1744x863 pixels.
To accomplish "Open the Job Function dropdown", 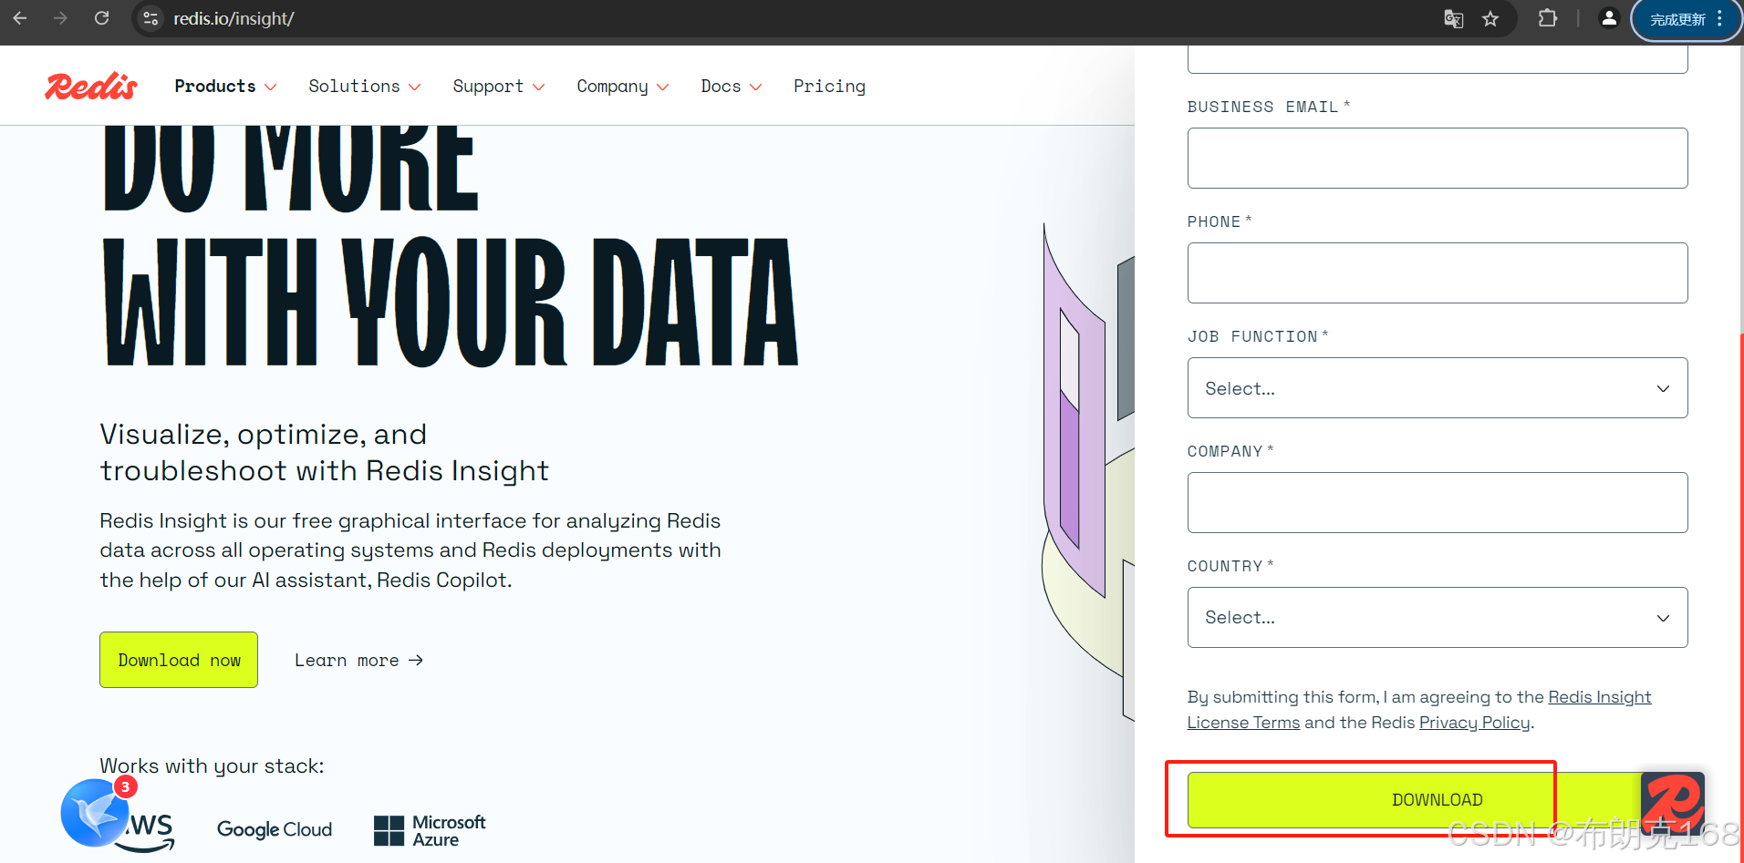I will [1438, 388].
